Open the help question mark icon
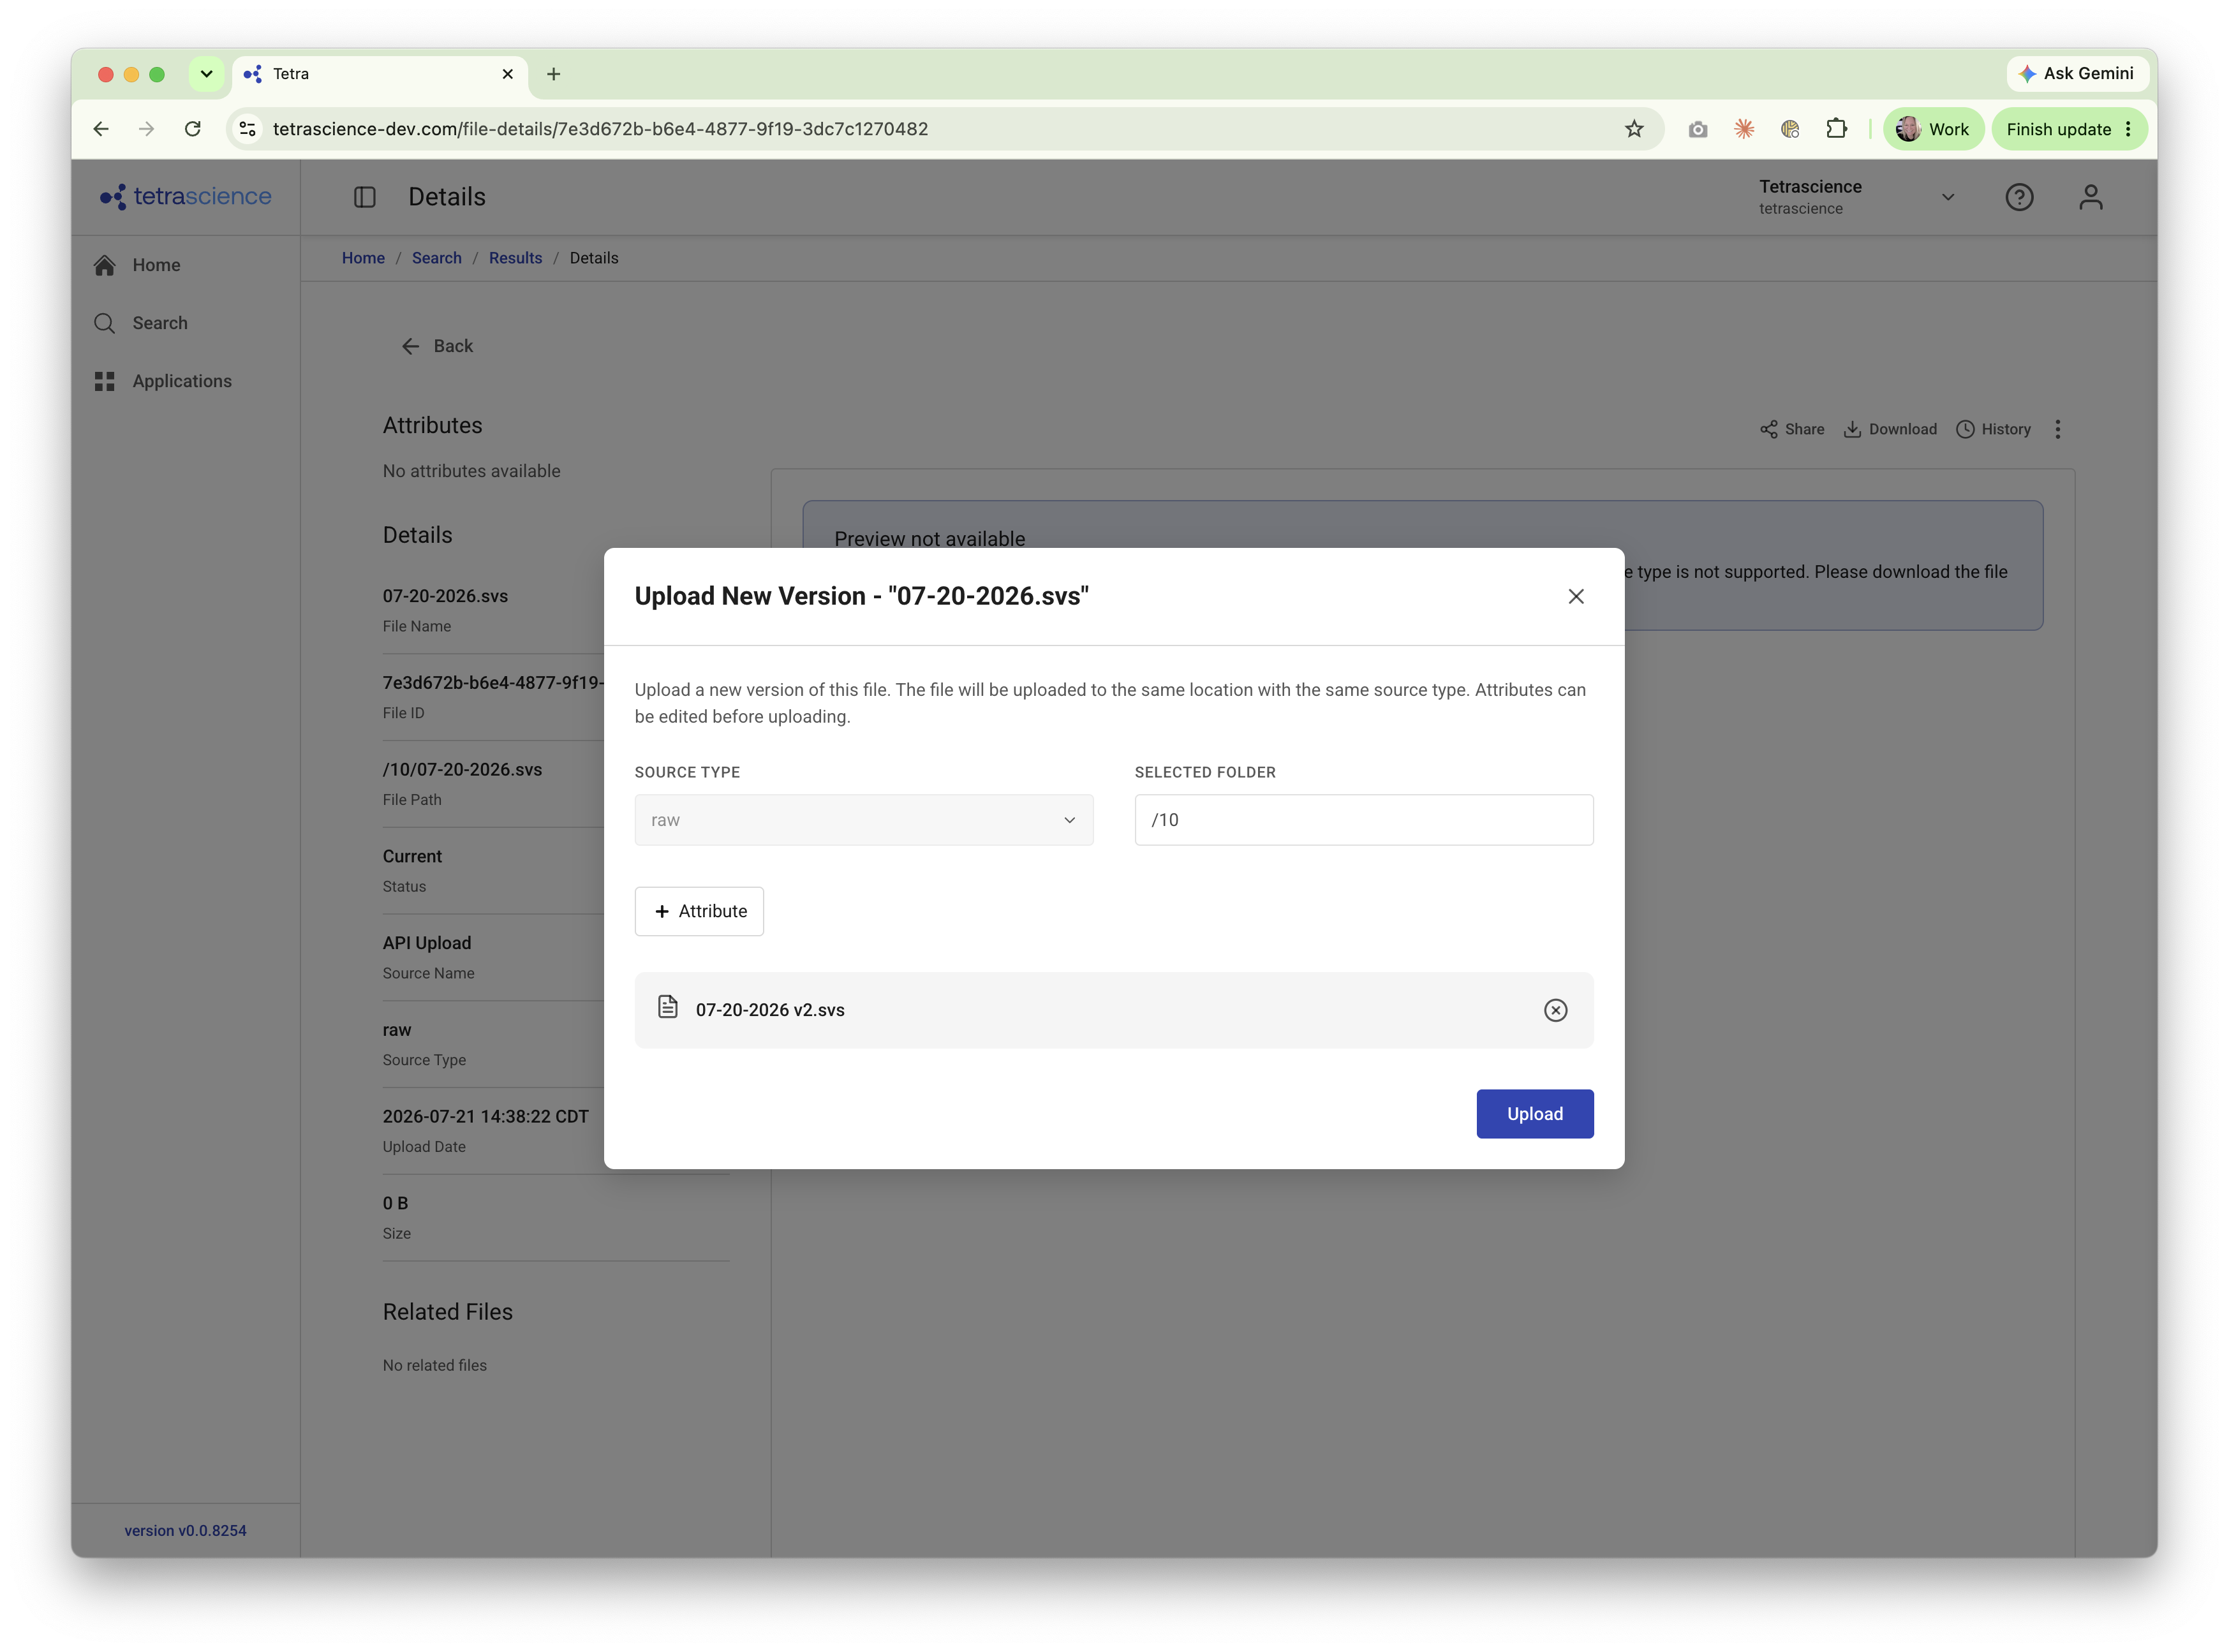The height and width of the screenshot is (1652, 2229). [2018, 197]
